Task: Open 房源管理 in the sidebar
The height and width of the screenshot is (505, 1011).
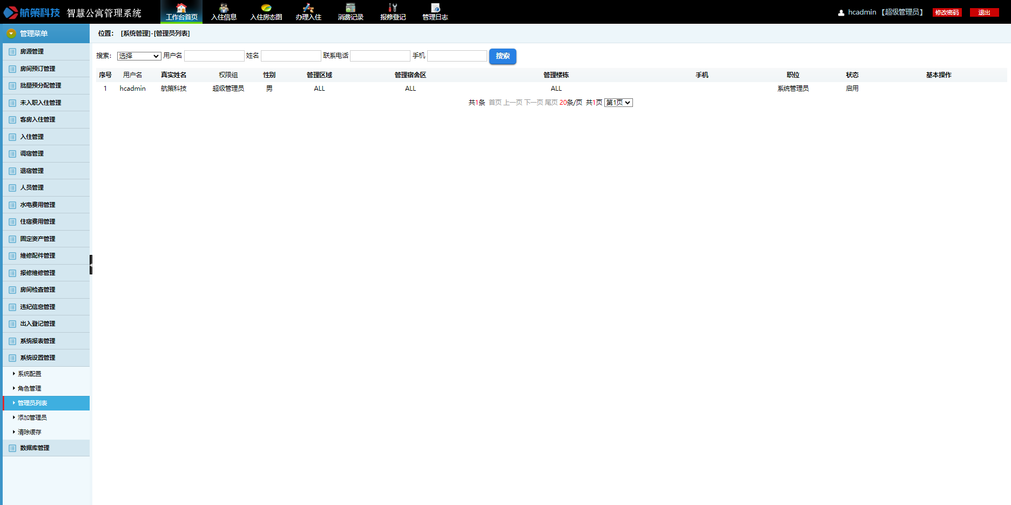Action: tap(32, 52)
